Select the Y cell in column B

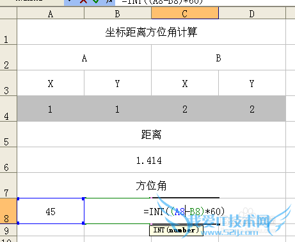pyautogui.click(x=118, y=83)
